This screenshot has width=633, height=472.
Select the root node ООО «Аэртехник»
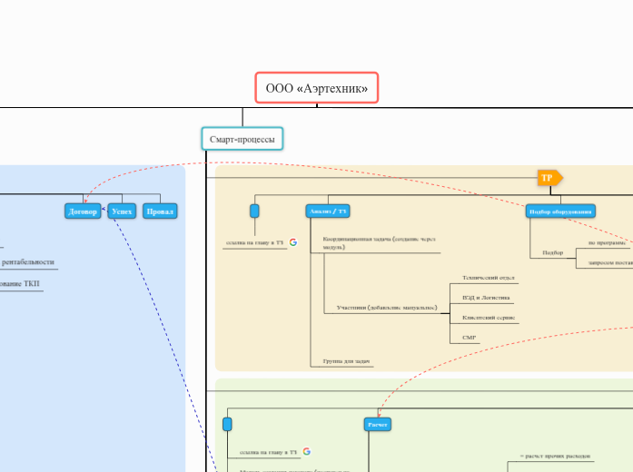(316, 89)
